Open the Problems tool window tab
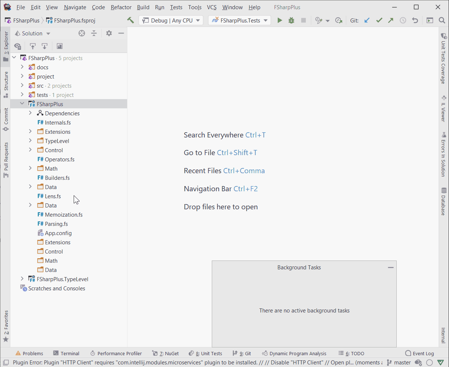 29,353
